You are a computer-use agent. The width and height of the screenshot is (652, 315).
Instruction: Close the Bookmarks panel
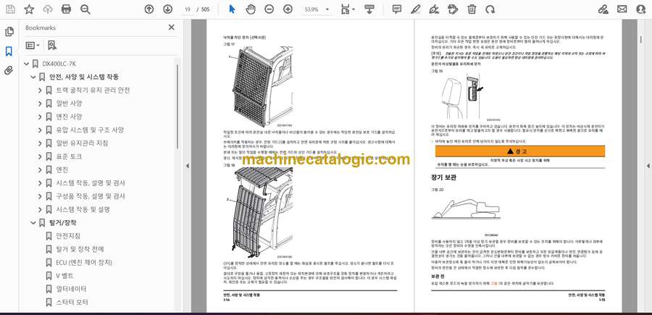(171, 28)
